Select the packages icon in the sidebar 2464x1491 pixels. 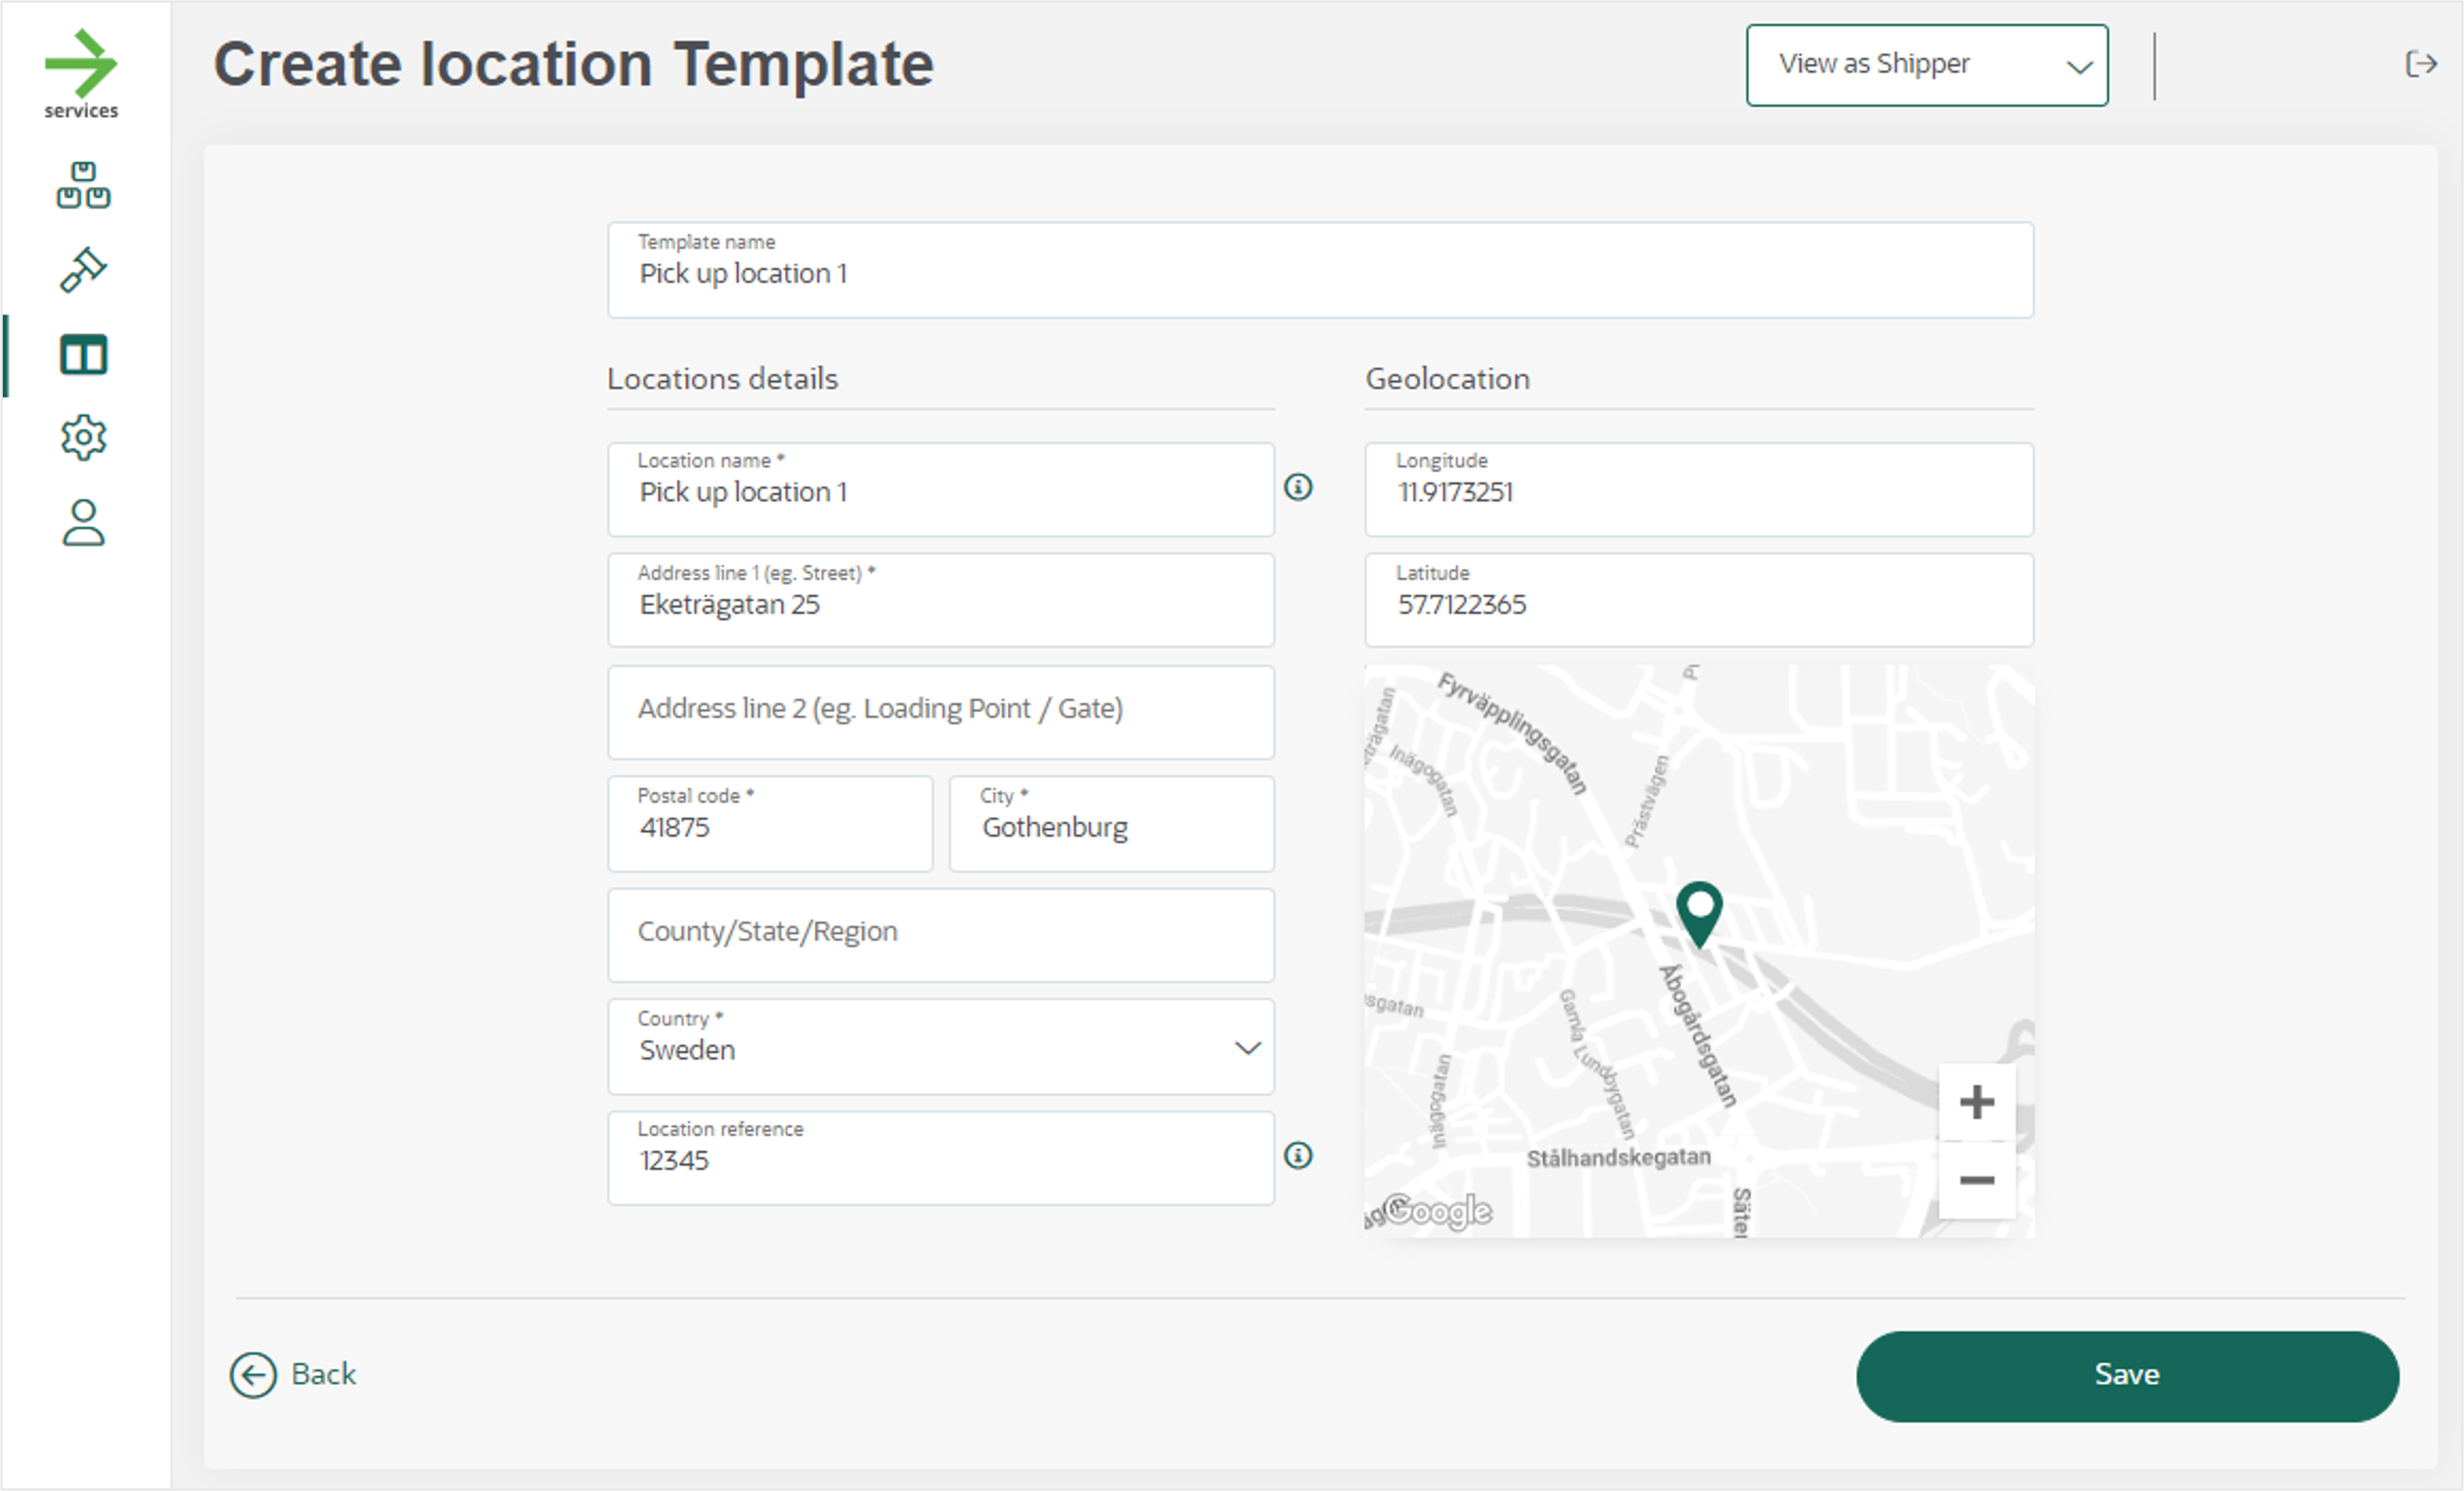point(83,185)
